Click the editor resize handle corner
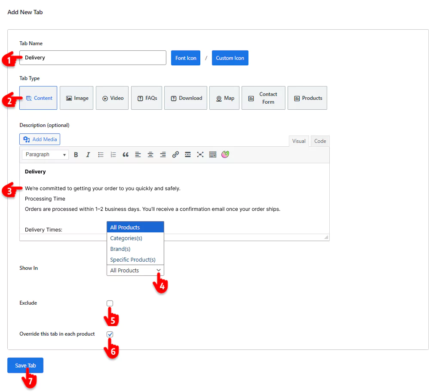The height and width of the screenshot is (392, 429). click(x=326, y=237)
